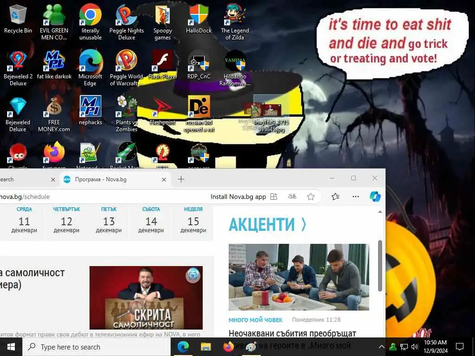The width and height of the screenshot is (475, 356).
Task: Launch the Chuzzle desktop shortcut
Action: (x=18, y=156)
